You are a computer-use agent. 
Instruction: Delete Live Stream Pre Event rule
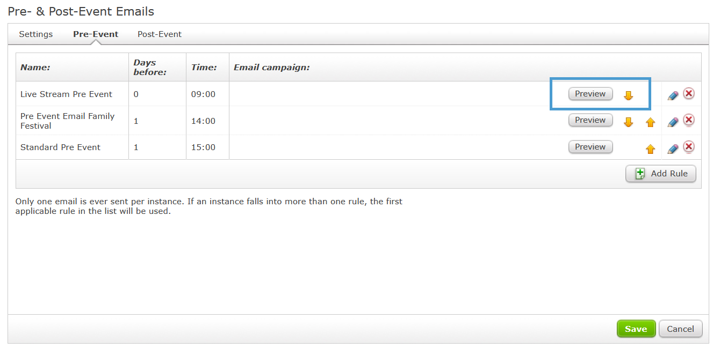(x=689, y=94)
